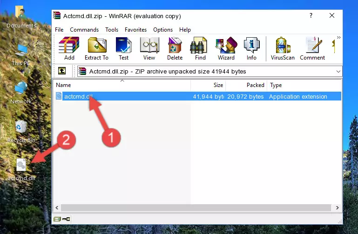Open the Tools menu
358x234 pixels.
tap(112, 30)
